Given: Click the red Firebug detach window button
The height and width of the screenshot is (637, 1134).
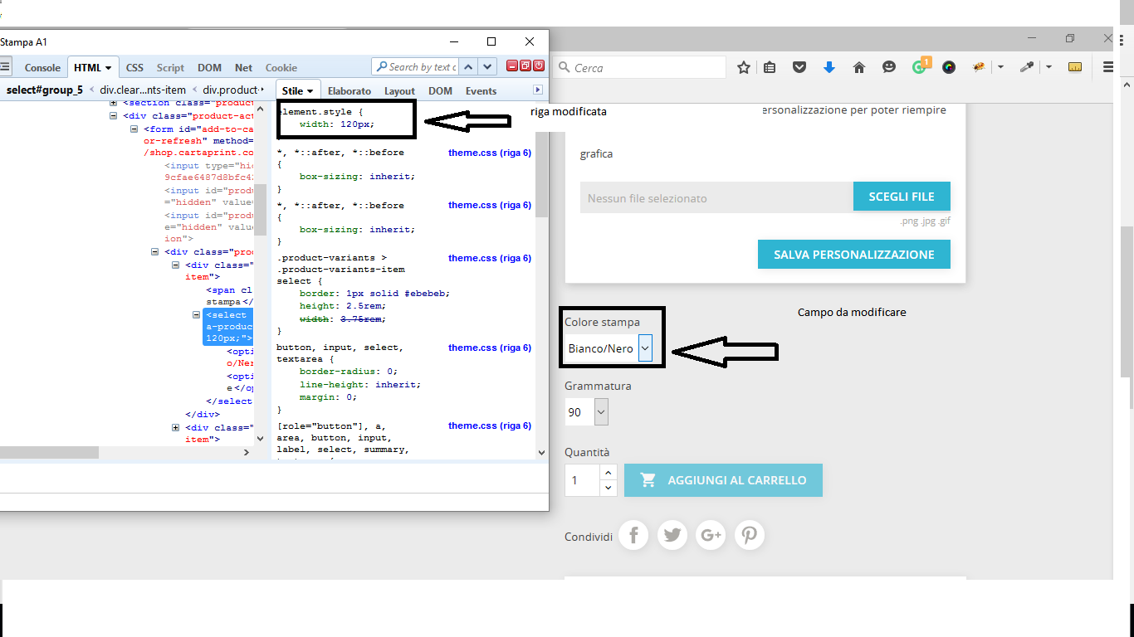Looking at the screenshot, I should coord(525,66).
